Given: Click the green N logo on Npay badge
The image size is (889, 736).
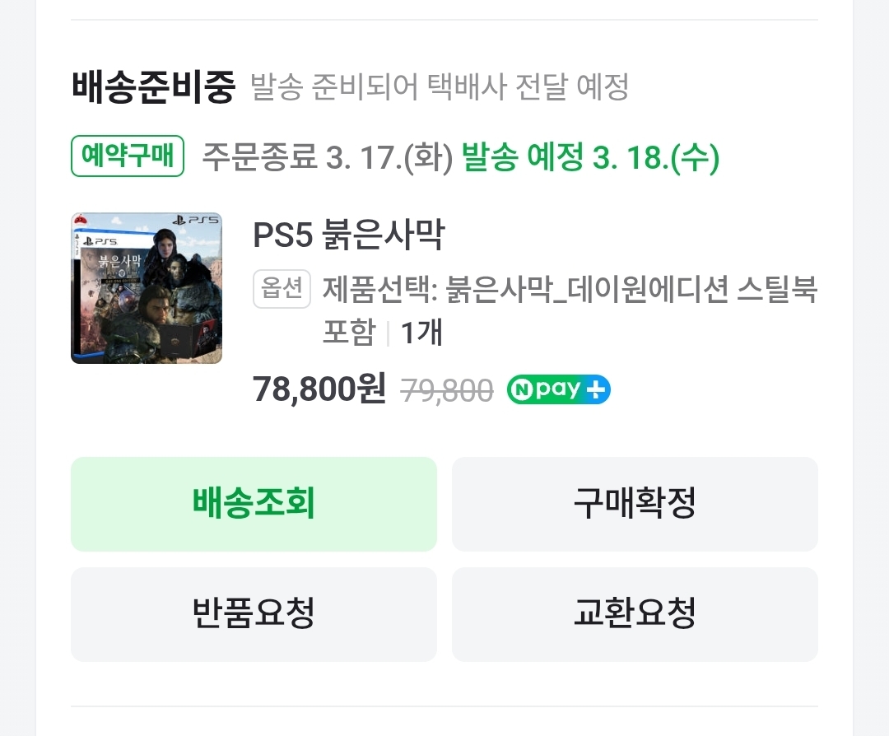Looking at the screenshot, I should (520, 389).
